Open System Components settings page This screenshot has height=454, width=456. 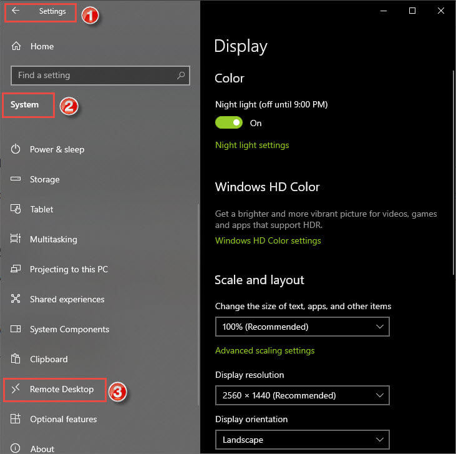(69, 329)
